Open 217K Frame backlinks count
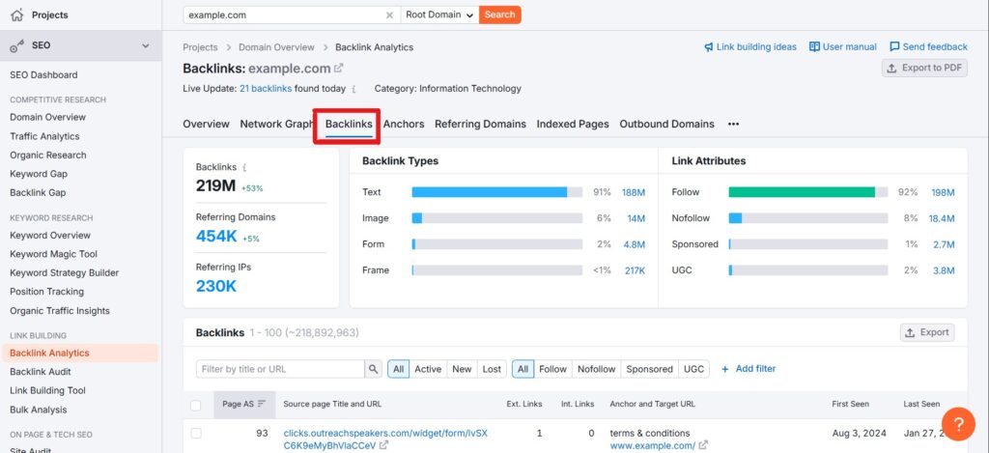The height and width of the screenshot is (453, 989). click(x=635, y=270)
